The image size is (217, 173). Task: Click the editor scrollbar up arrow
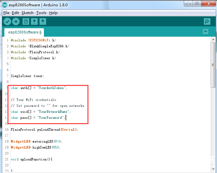pyautogui.click(x=213, y=39)
